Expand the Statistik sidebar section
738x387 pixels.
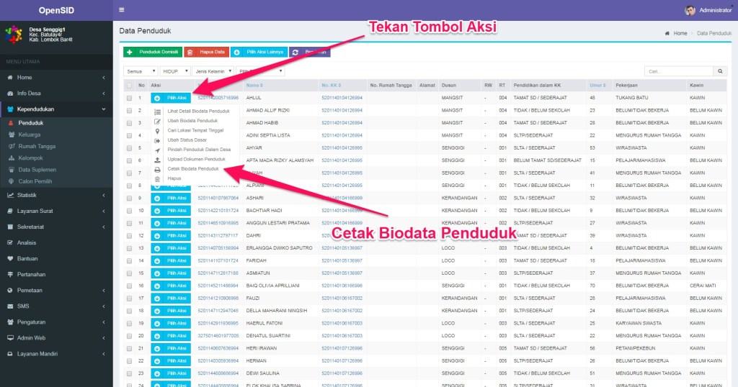click(56, 196)
